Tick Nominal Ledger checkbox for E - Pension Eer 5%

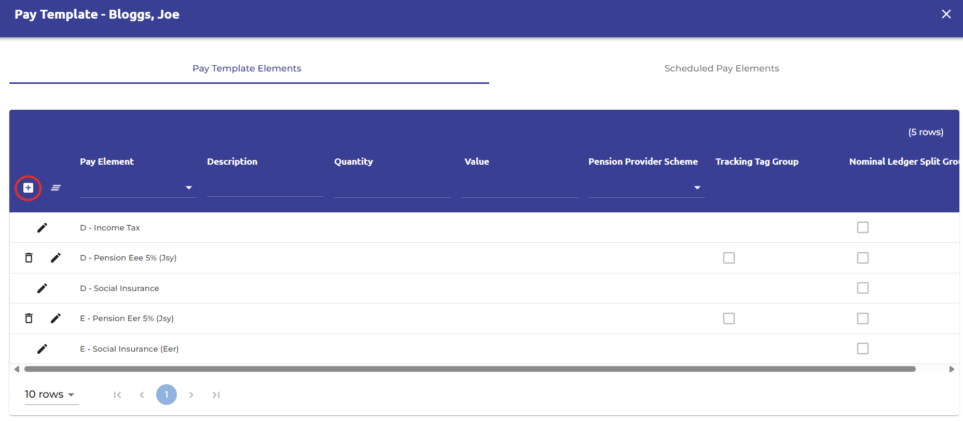(x=863, y=318)
